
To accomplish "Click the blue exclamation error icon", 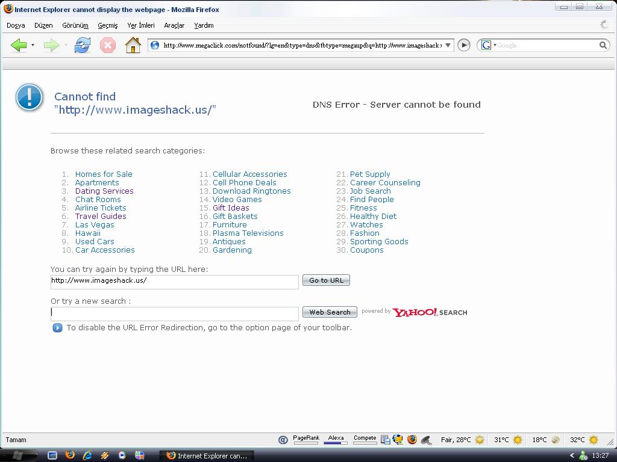I will tap(29, 97).
